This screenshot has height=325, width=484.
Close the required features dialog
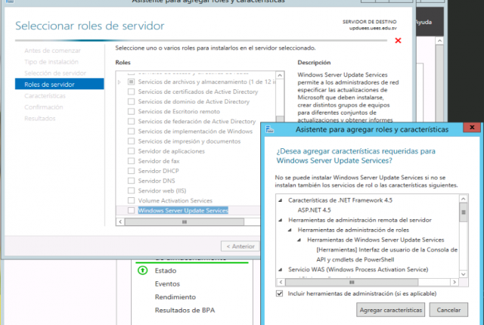coord(472,127)
